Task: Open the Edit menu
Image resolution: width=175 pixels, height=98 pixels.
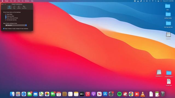Action: [15, 1]
